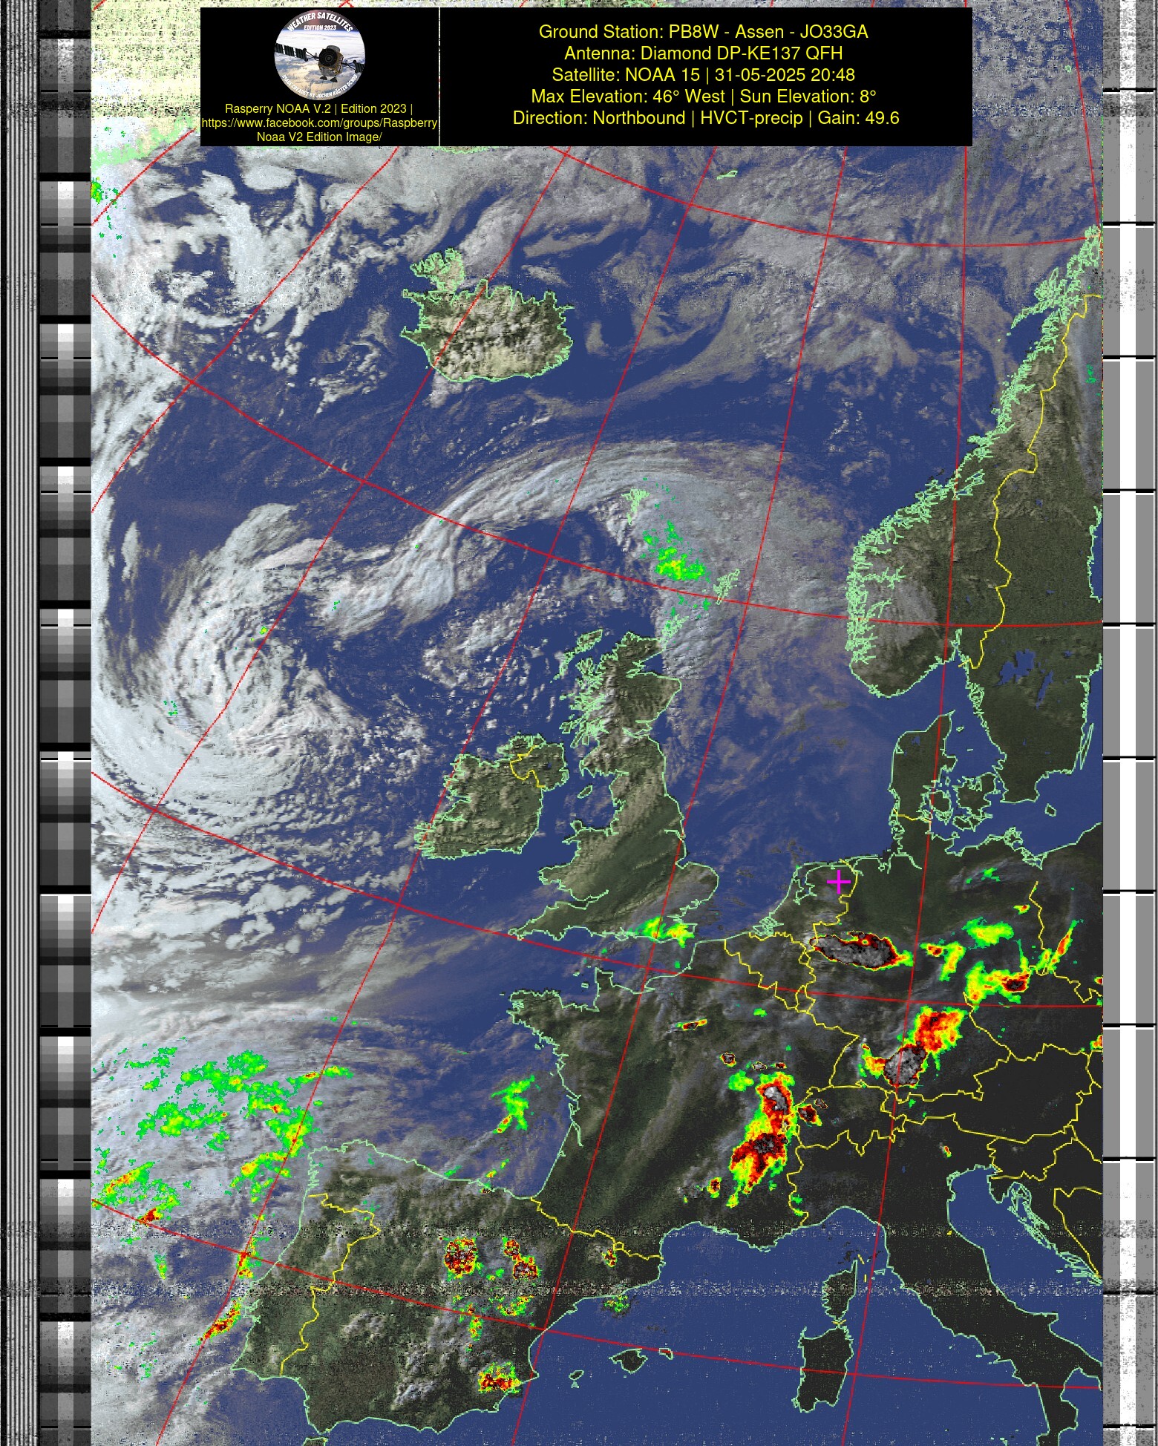This screenshot has height=1446, width=1158.
Task: Click the "Noaa V2 Edition Image/" text
Action: tap(319, 137)
